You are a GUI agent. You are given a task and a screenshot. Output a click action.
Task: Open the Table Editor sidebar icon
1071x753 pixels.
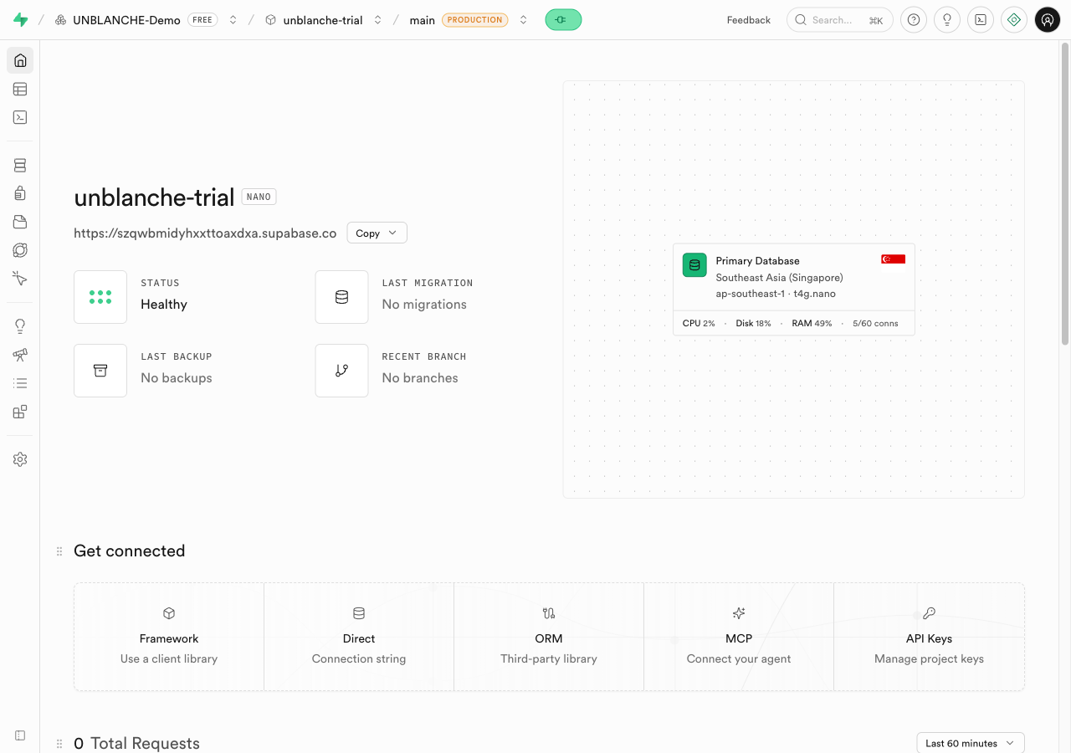pyautogui.click(x=20, y=89)
